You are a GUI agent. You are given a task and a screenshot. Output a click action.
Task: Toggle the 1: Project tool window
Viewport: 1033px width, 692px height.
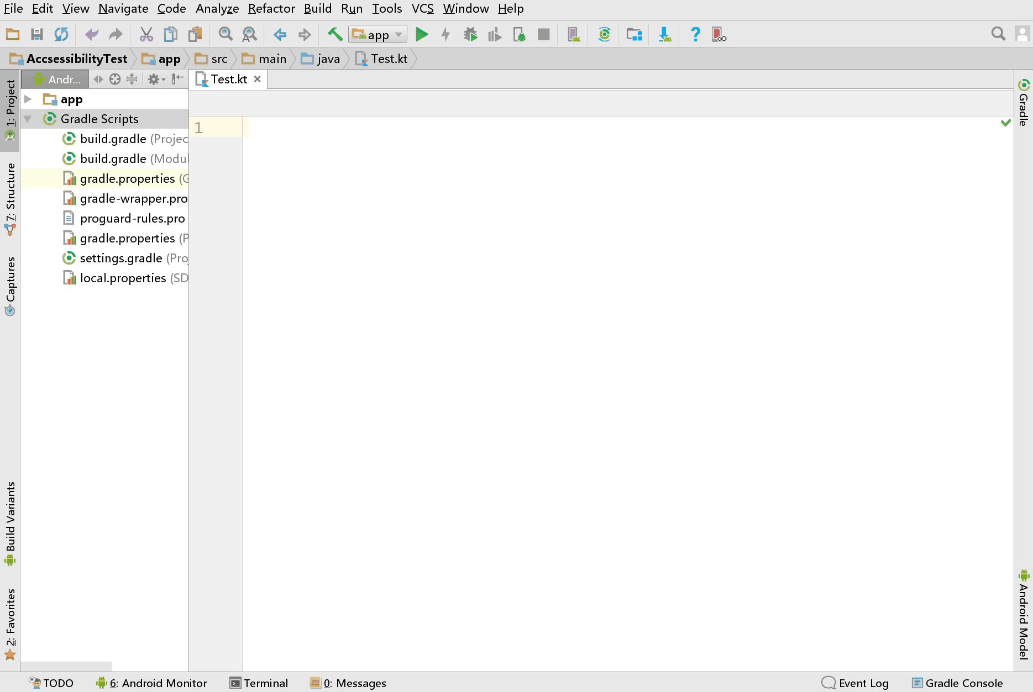click(10, 110)
